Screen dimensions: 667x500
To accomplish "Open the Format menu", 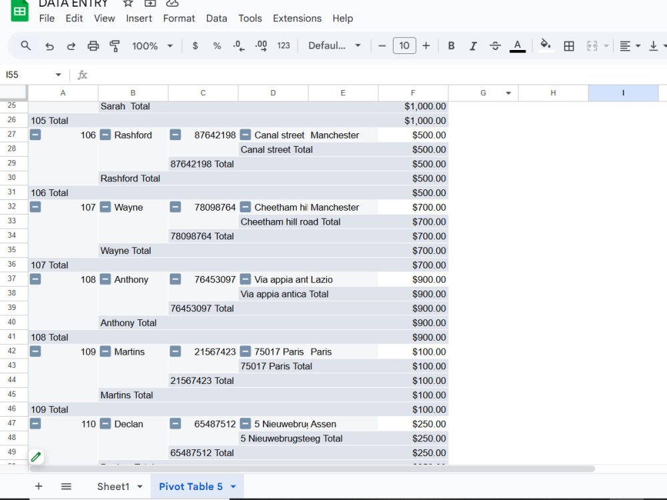I will point(179,18).
